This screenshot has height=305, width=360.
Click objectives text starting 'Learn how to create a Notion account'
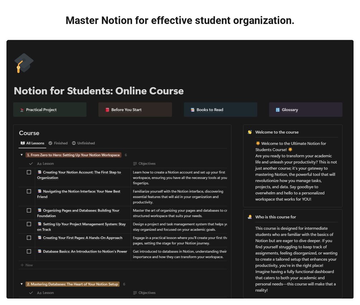180,178
